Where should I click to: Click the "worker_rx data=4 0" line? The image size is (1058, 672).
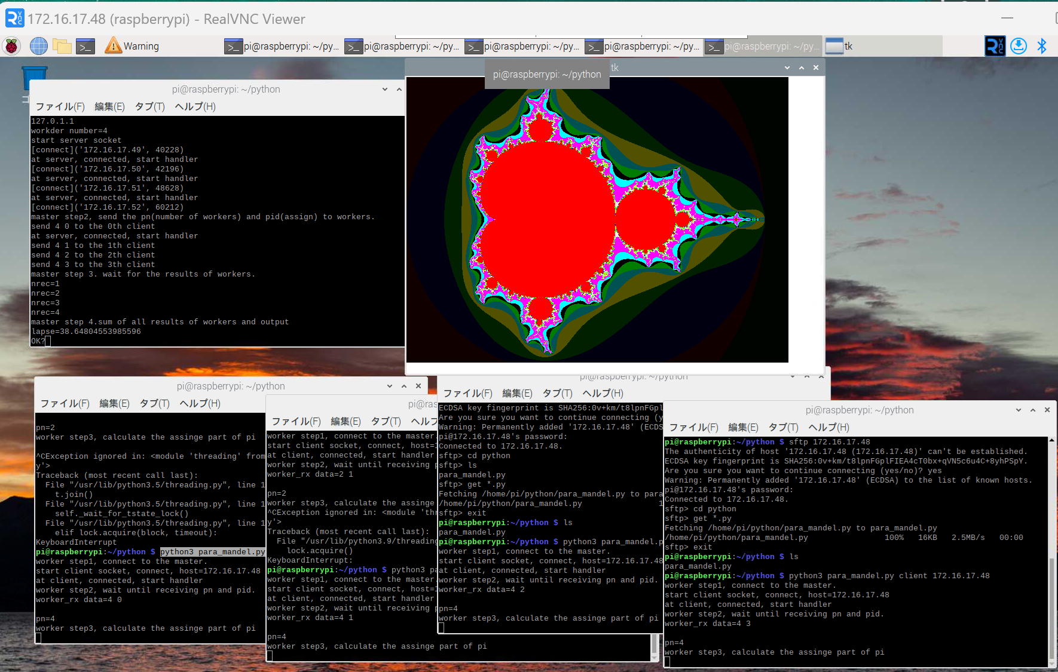click(79, 600)
